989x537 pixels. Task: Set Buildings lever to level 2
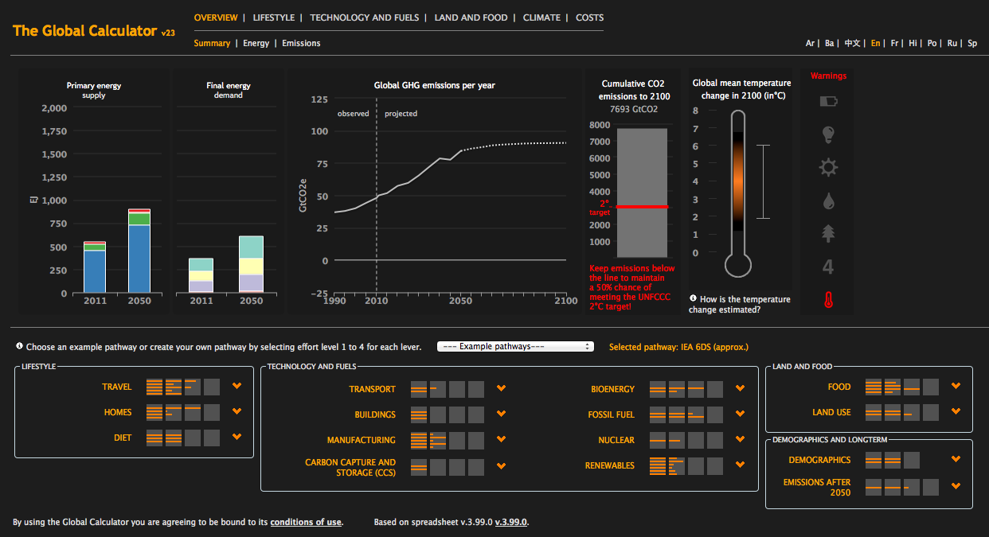438,415
